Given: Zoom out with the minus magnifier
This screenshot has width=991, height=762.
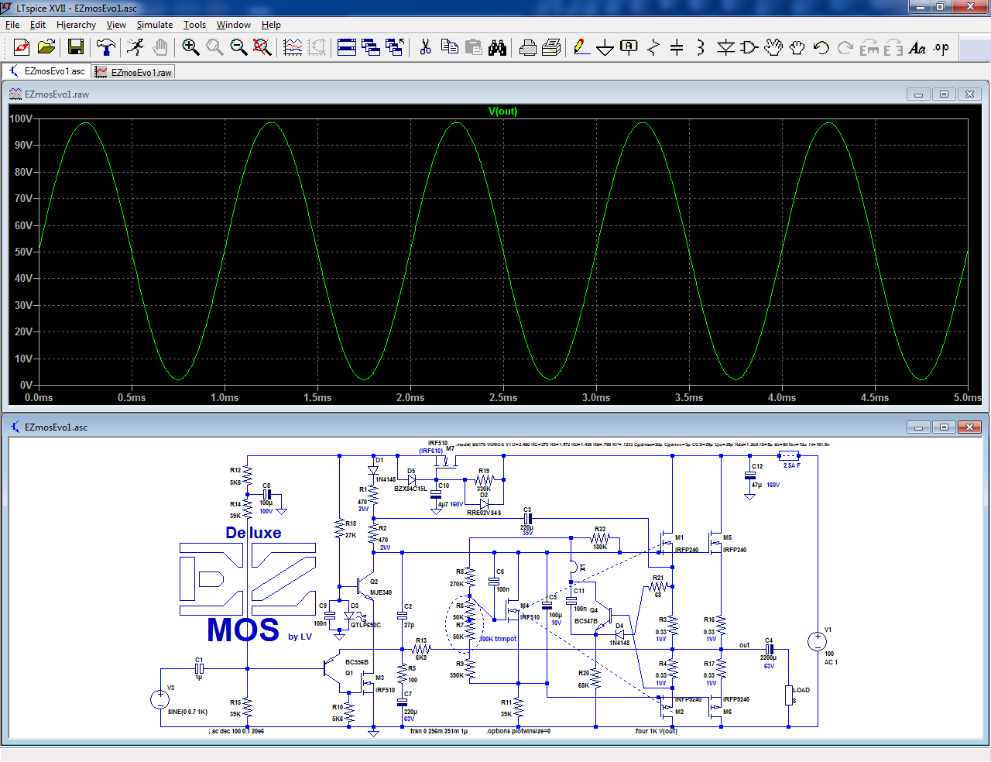Looking at the screenshot, I should [x=238, y=48].
